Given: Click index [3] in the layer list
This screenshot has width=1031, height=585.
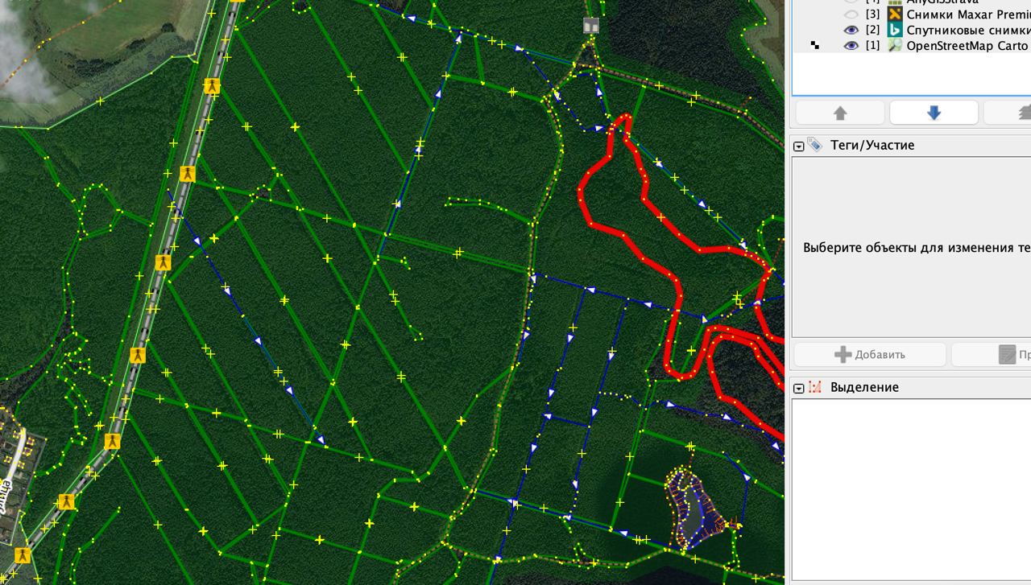Looking at the screenshot, I should 872,14.
